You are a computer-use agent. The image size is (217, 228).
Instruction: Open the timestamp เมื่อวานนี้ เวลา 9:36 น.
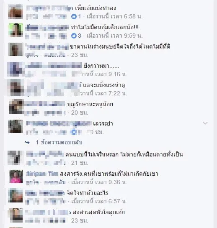(x=99, y=182)
